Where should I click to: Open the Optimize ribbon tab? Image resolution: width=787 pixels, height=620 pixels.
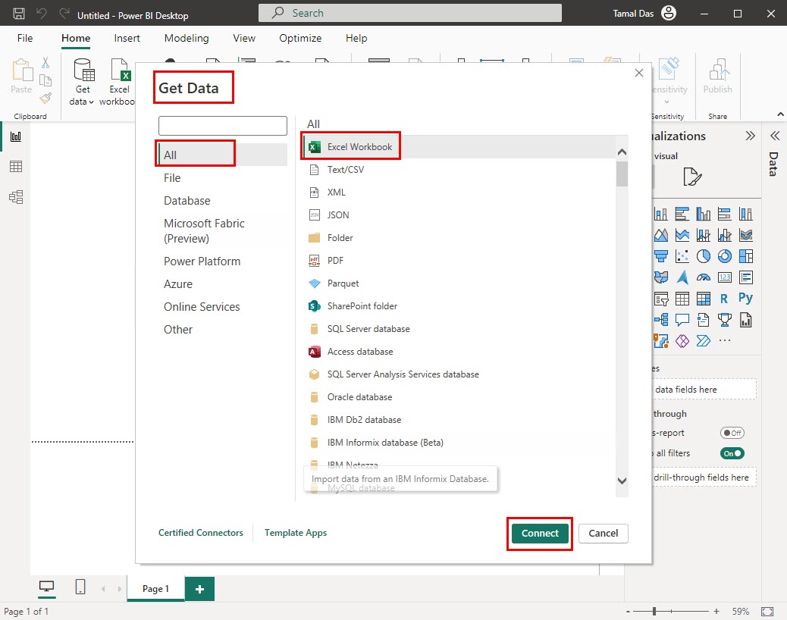(x=300, y=38)
